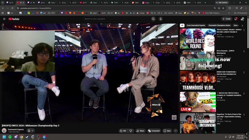
Task: Open Chrome extensions puzzle icon
Action: point(230,8)
